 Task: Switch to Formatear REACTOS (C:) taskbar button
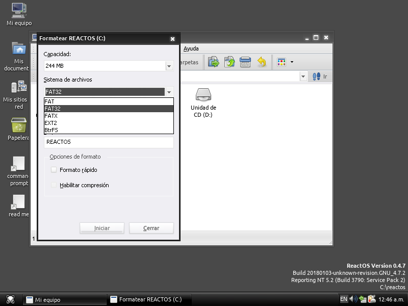[x=150, y=299]
